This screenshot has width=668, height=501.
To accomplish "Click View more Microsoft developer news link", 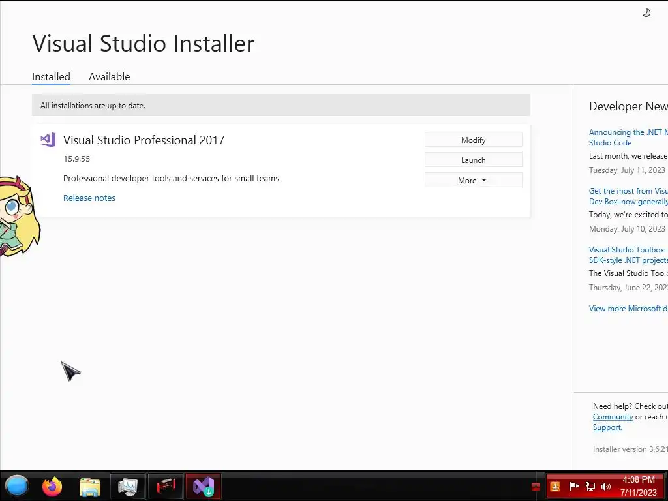I will tap(628, 308).
